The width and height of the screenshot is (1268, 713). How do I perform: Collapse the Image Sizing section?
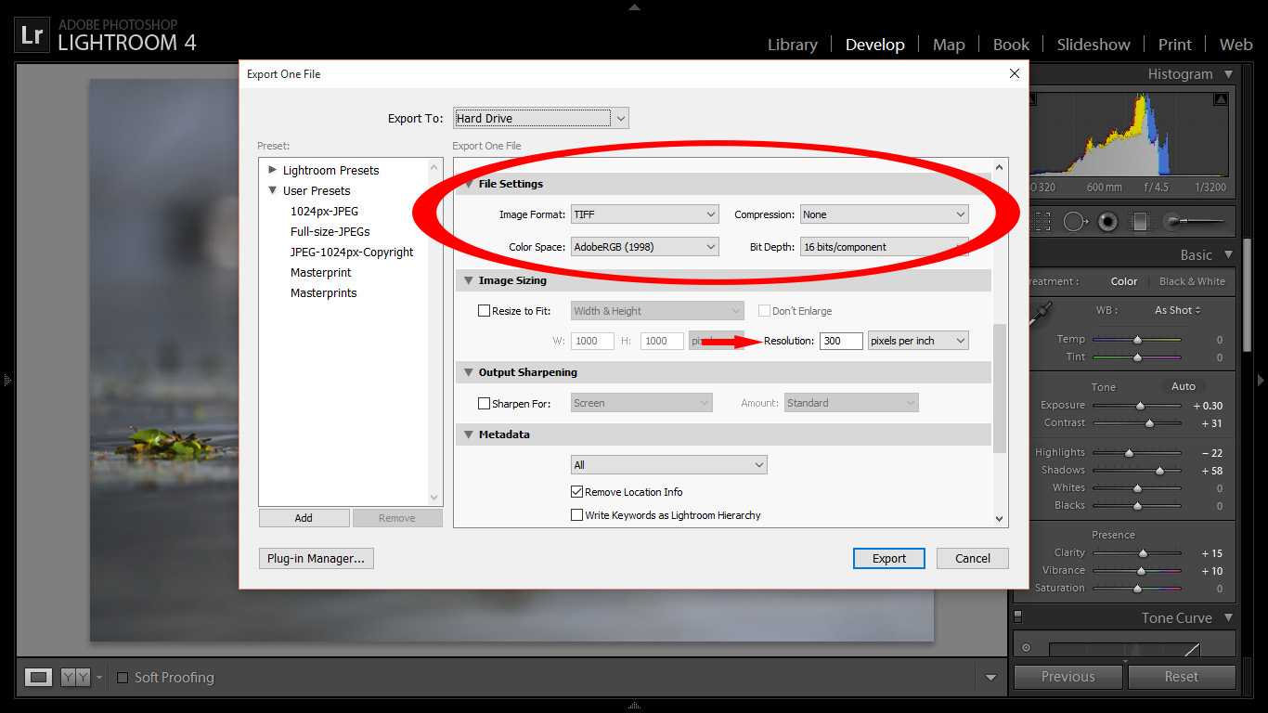468,280
